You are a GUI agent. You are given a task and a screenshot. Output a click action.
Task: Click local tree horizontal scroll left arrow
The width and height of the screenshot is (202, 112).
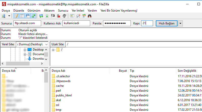[3, 63]
